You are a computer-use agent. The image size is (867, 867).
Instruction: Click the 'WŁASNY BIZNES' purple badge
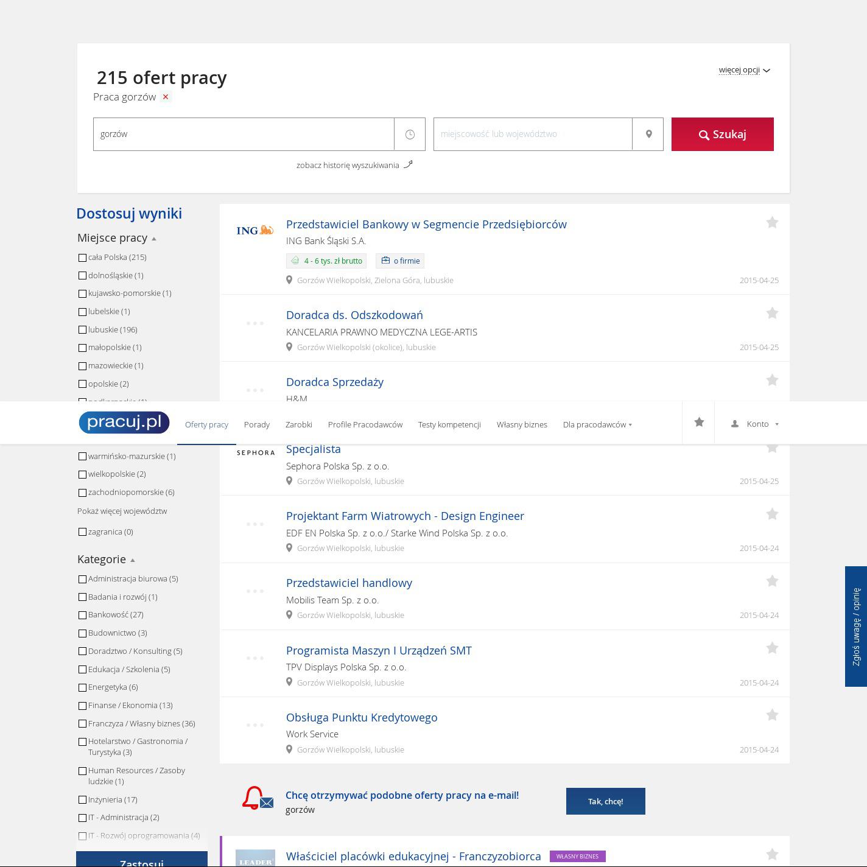coord(577,856)
